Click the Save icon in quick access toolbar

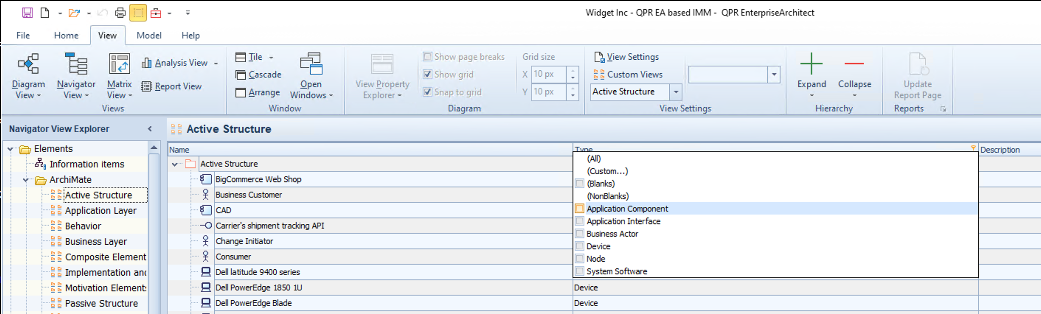coord(27,13)
